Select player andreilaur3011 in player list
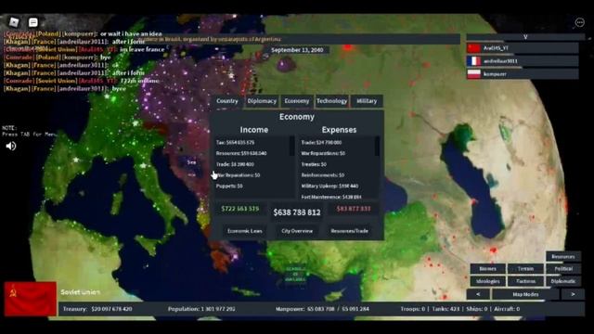The width and height of the screenshot is (594, 334). [x=523, y=61]
